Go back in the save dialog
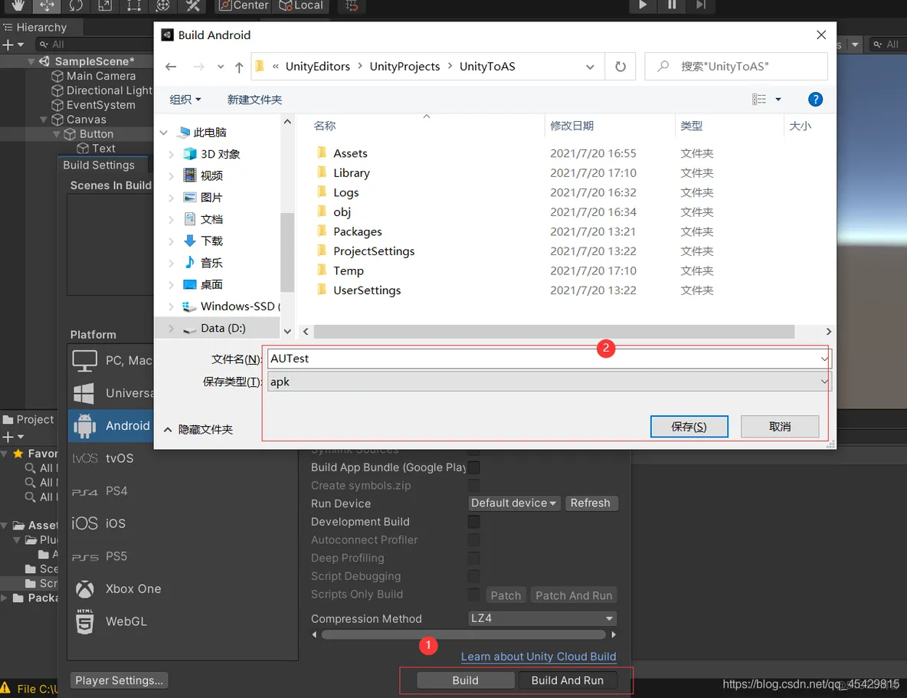 coord(171,67)
